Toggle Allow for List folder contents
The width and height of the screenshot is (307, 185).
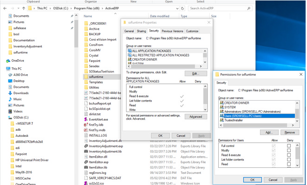coord(274,159)
